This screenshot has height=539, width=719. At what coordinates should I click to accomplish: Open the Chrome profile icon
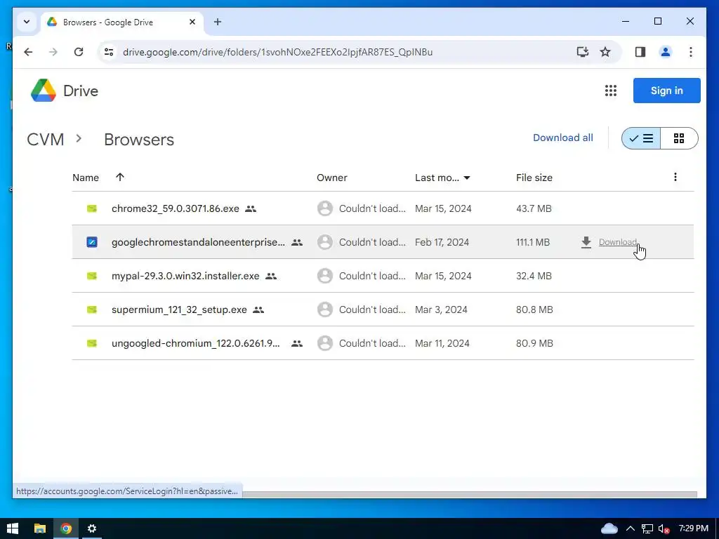(666, 52)
